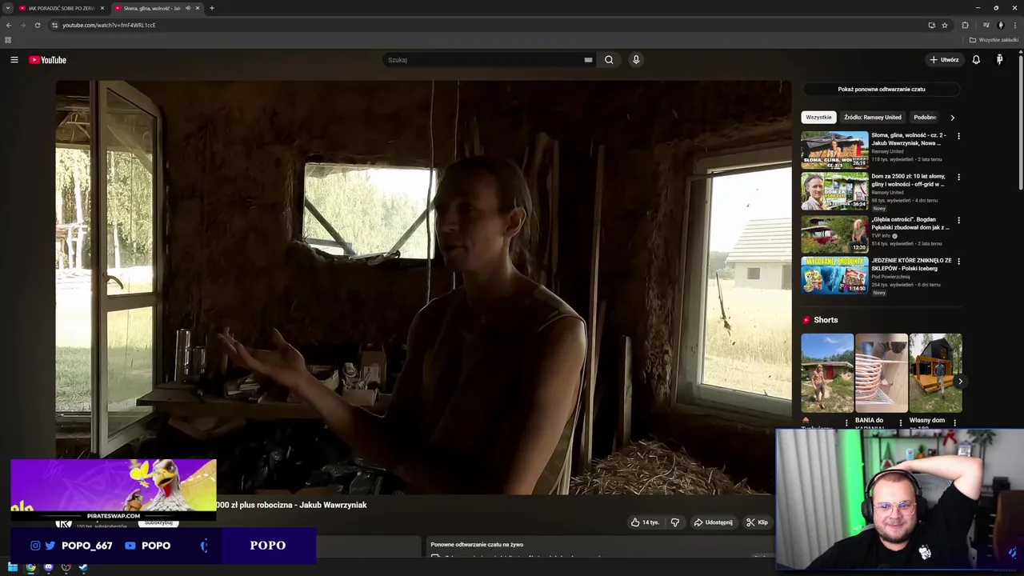Open the 'Własny dom' short thumbnail
This screenshot has width=1024, height=576.
coord(935,373)
